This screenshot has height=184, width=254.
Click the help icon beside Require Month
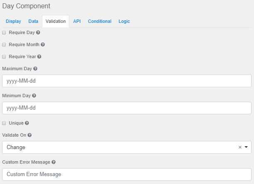(x=43, y=44)
